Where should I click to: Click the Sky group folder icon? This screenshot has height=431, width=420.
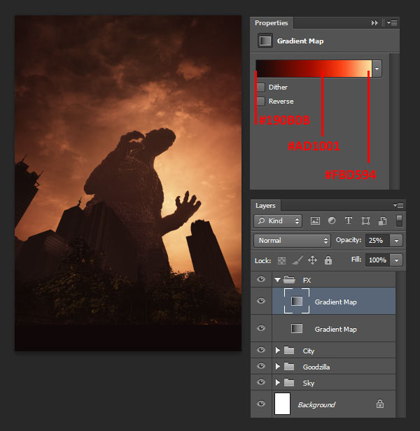point(289,383)
